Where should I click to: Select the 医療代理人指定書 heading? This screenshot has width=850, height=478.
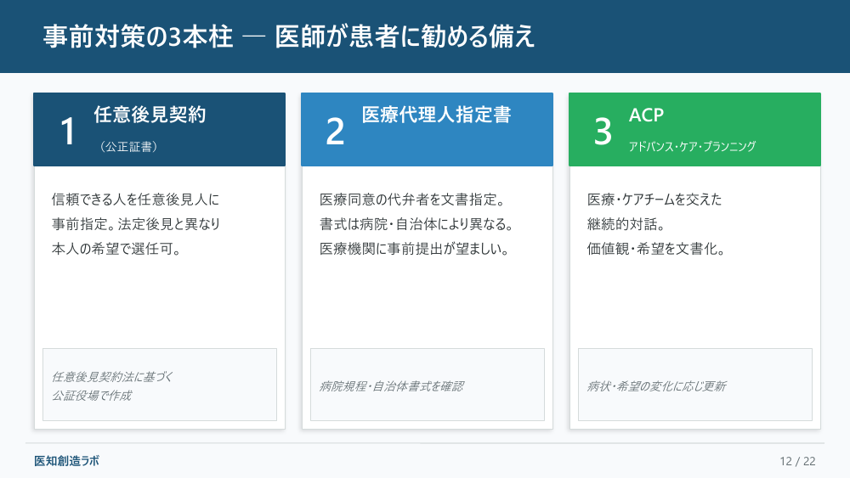436,115
